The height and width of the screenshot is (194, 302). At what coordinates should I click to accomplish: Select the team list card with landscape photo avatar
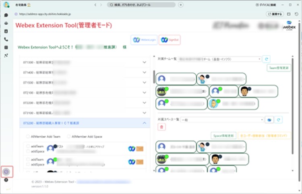182,91
